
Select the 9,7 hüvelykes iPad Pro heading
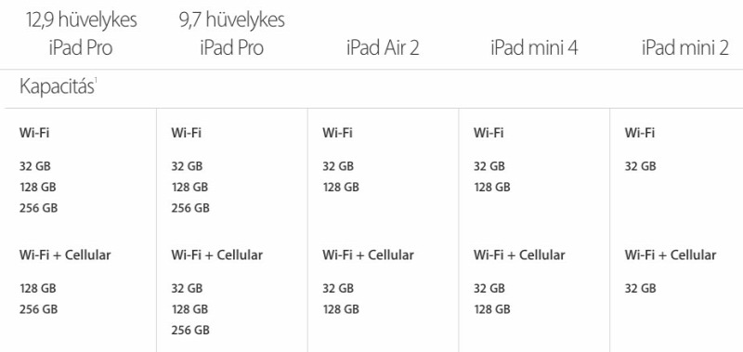(231, 34)
